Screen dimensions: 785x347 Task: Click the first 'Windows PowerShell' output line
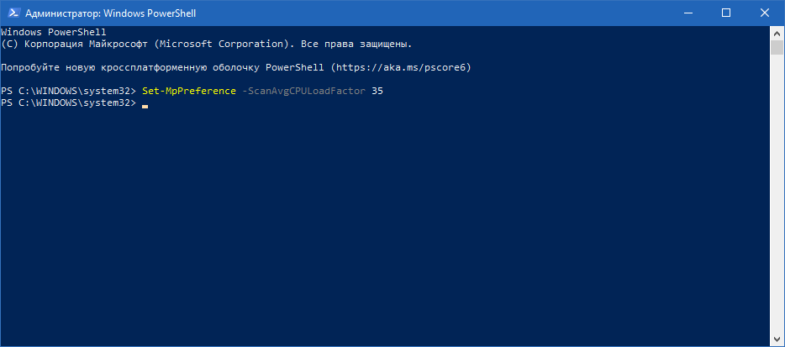[54, 32]
